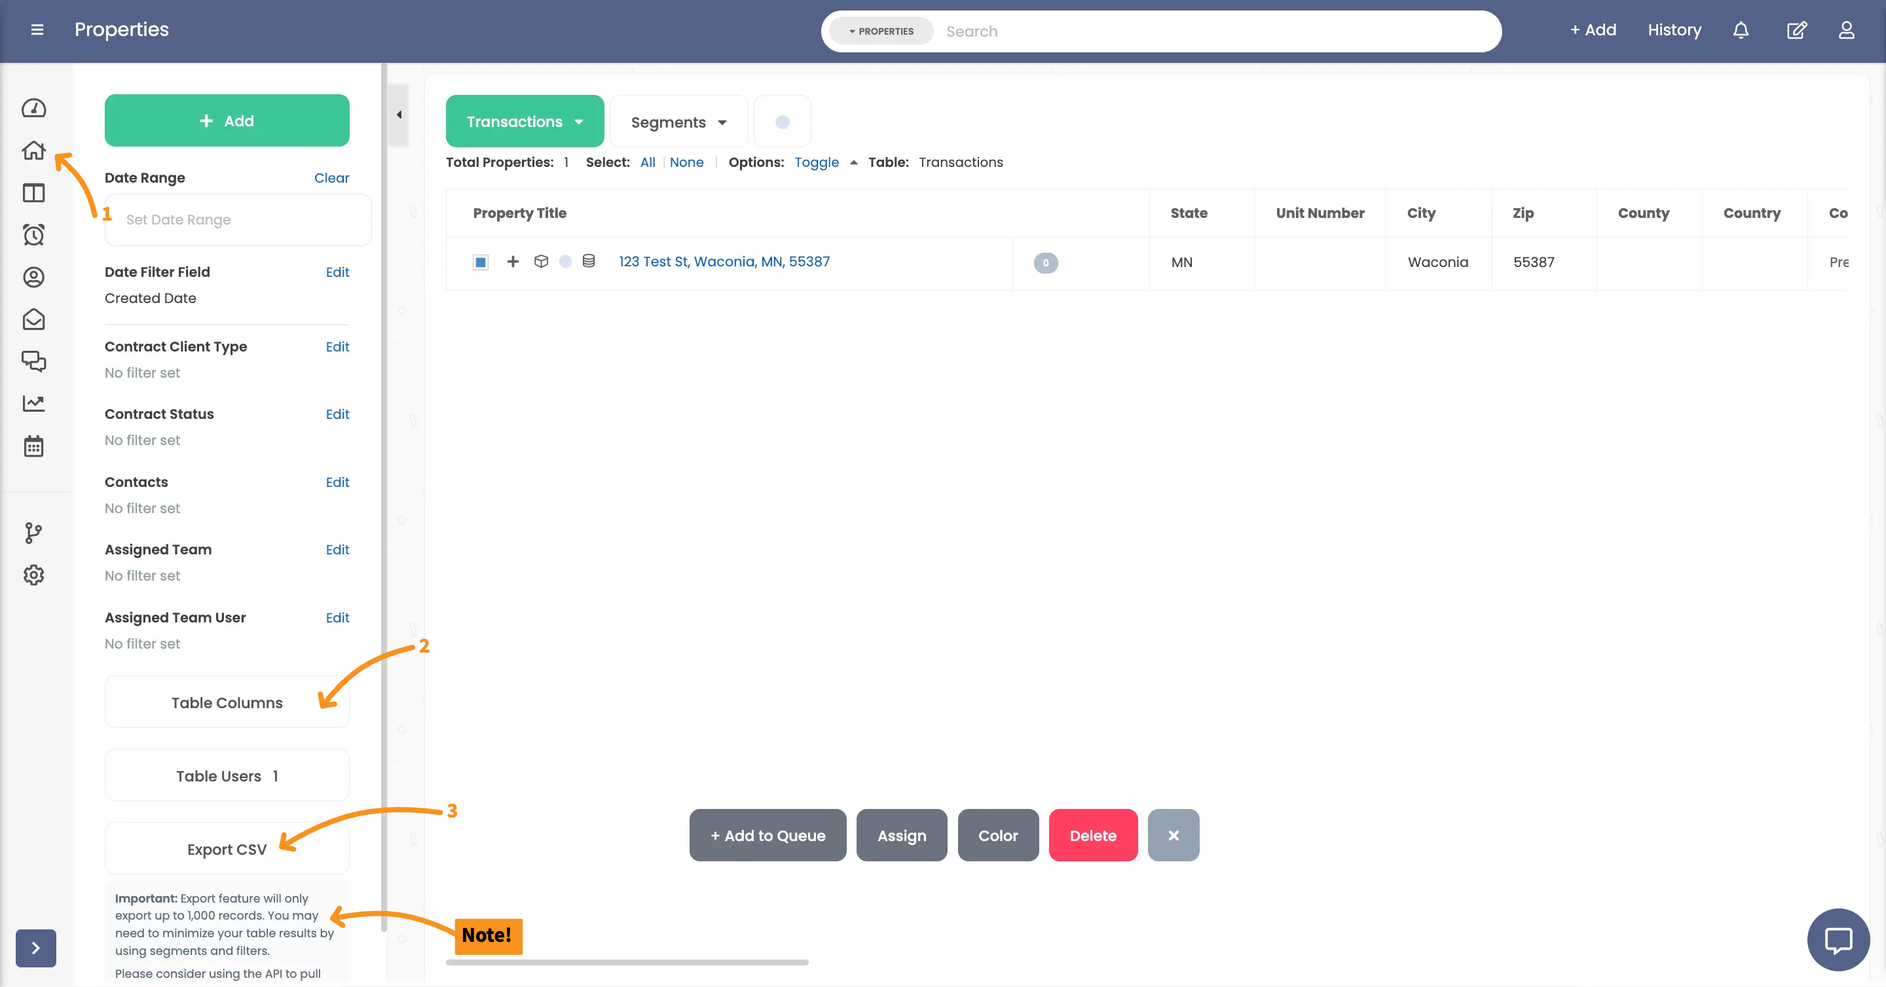Open the settings gear sidebar icon
The width and height of the screenshot is (1886, 987).
[33, 575]
